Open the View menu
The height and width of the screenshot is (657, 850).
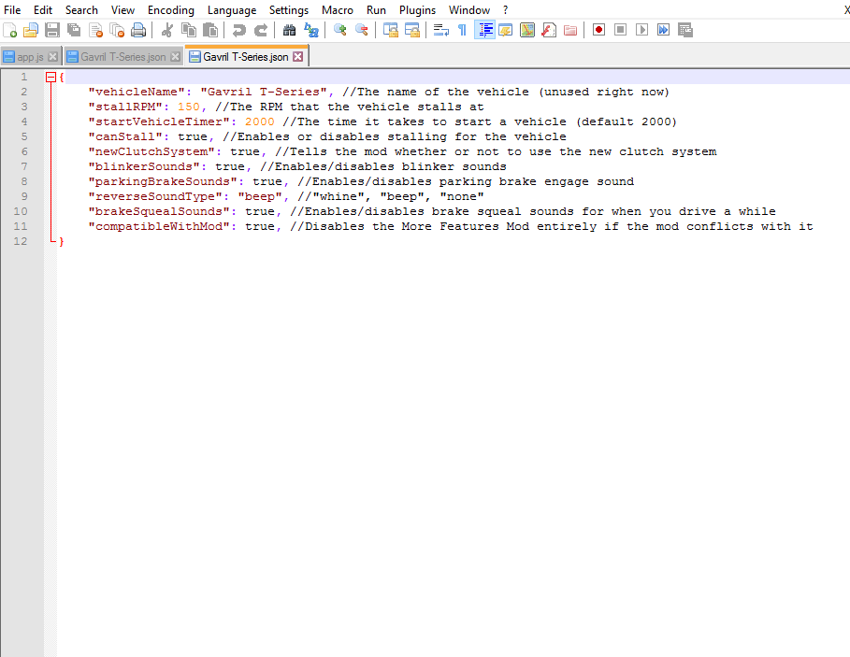click(123, 10)
